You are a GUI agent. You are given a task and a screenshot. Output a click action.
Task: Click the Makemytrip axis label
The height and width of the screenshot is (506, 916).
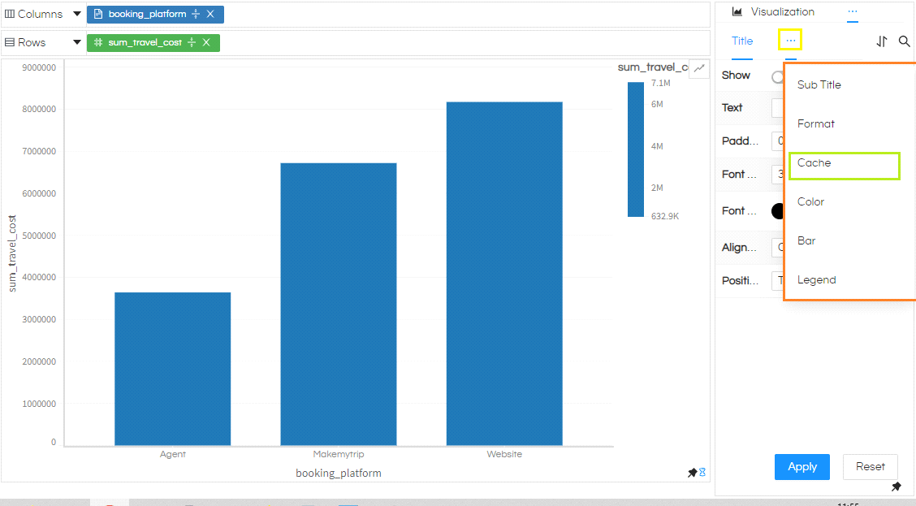click(339, 454)
